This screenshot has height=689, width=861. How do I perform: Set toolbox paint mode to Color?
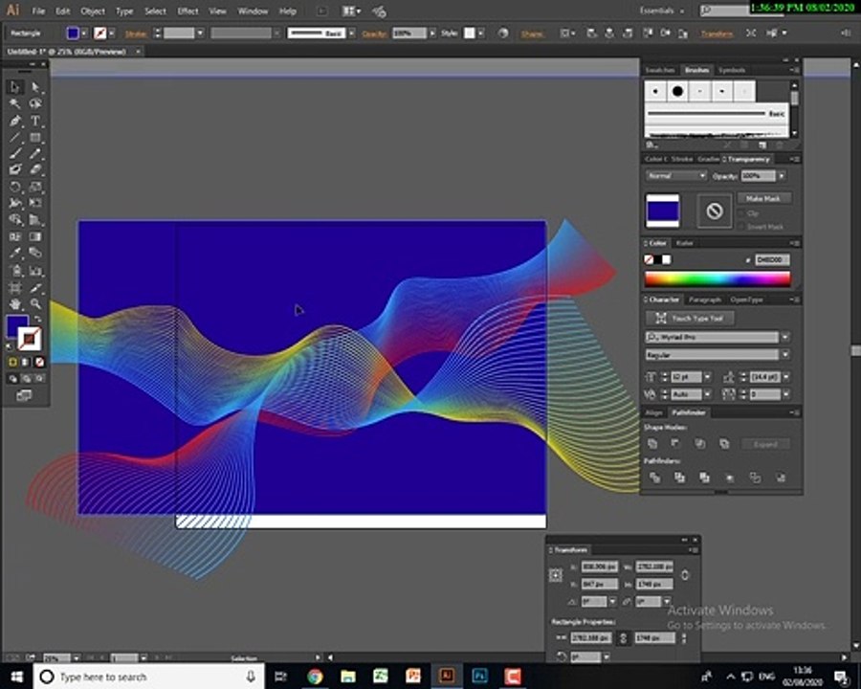12,362
